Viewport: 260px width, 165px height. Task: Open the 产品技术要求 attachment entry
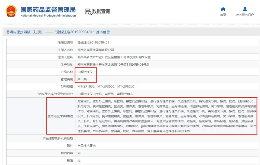point(86,146)
